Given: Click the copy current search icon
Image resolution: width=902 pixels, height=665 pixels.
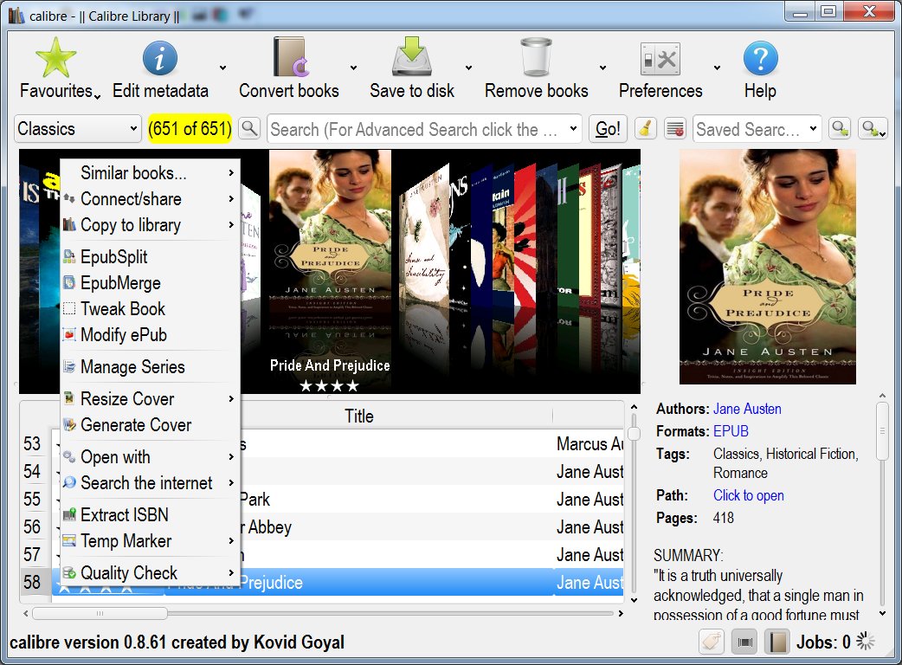Looking at the screenshot, I should [x=840, y=128].
